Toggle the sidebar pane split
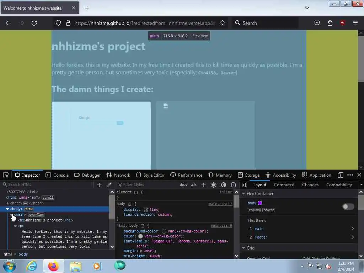The image size is (364, 273). pos(245,185)
